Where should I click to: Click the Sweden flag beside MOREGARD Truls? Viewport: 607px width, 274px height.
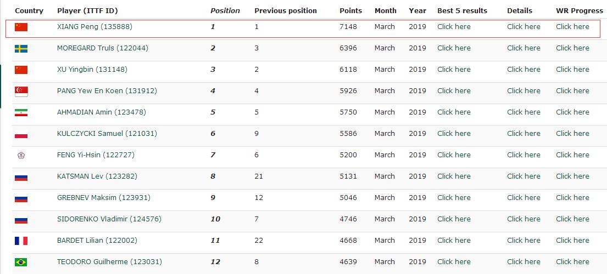tap(21, 48)
